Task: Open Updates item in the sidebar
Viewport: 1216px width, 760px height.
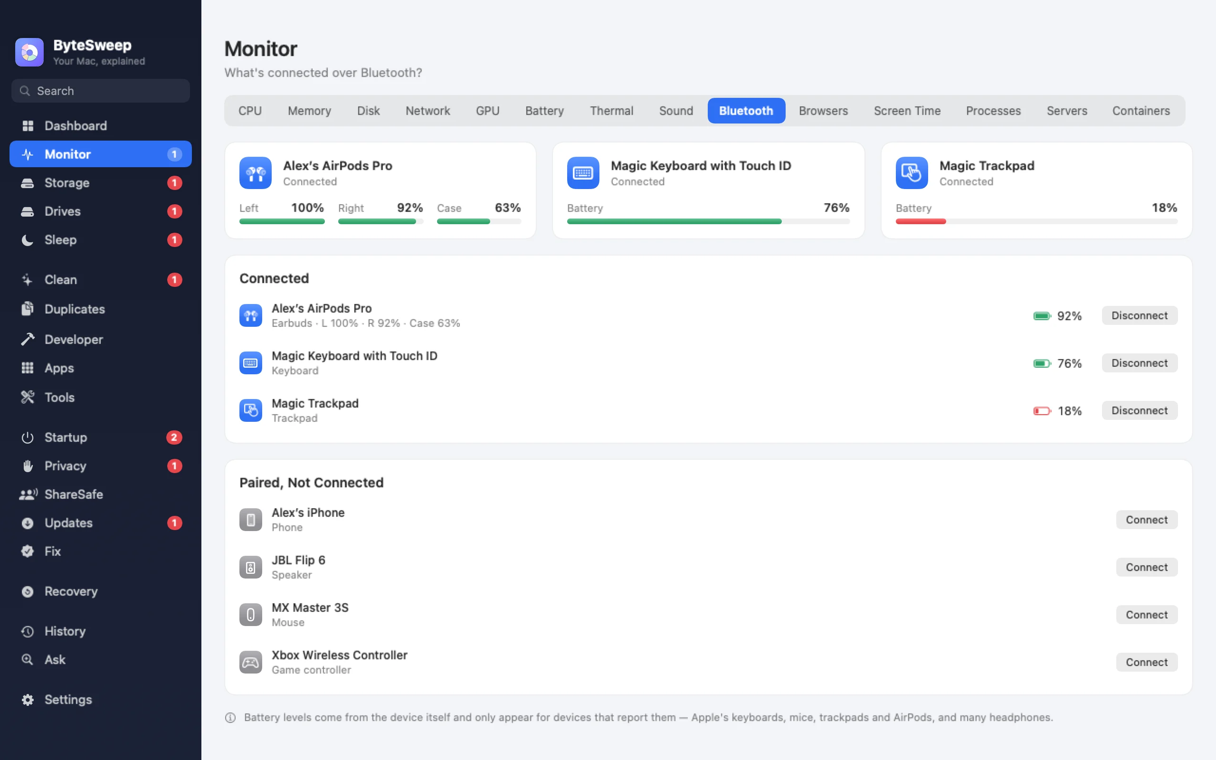Action: [x=101, y=523]
